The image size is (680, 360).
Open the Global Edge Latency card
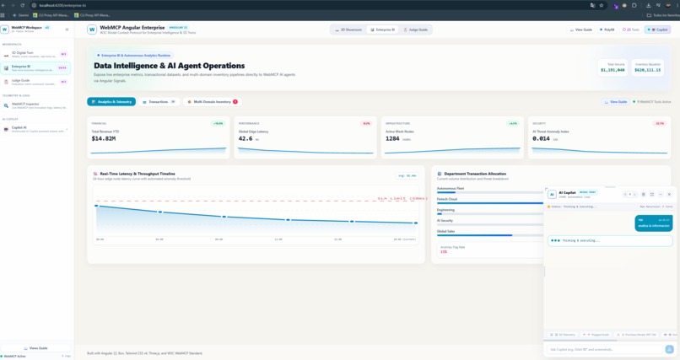(x=305, y=137)
